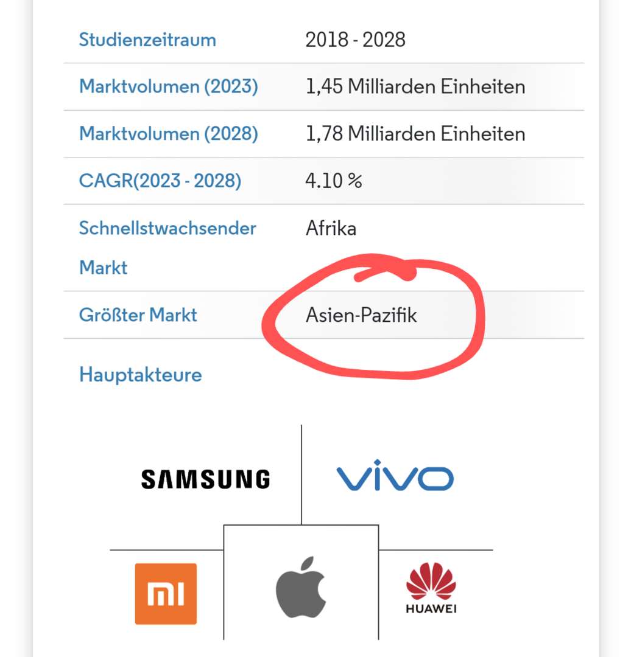Click the CAGR(2023 - 2028) label

pyautogui.click(x=160, y=181)
